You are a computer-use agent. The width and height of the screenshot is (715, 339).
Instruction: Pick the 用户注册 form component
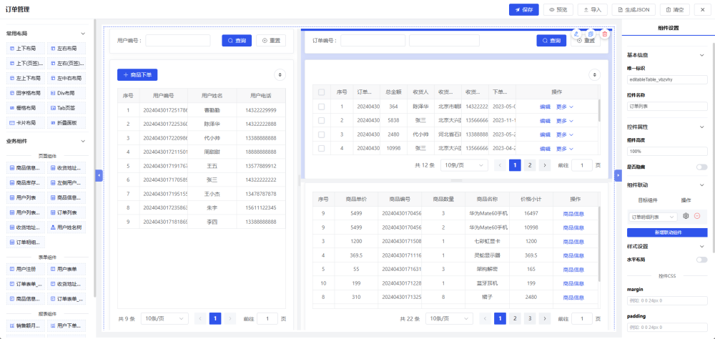coord(26,269)
